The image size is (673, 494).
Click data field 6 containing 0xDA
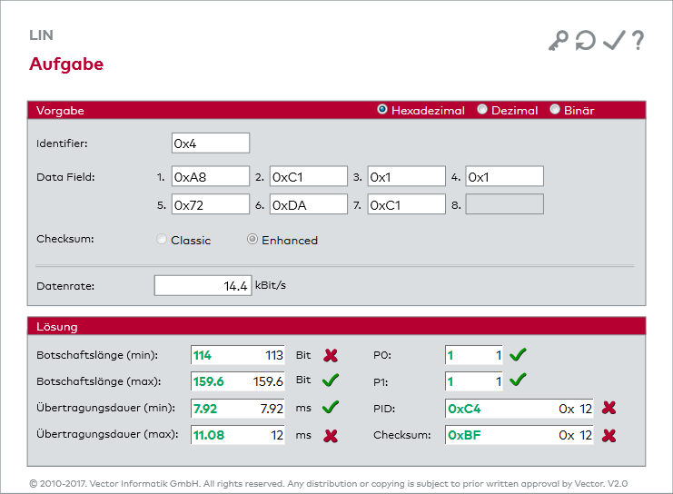(308, 204)
